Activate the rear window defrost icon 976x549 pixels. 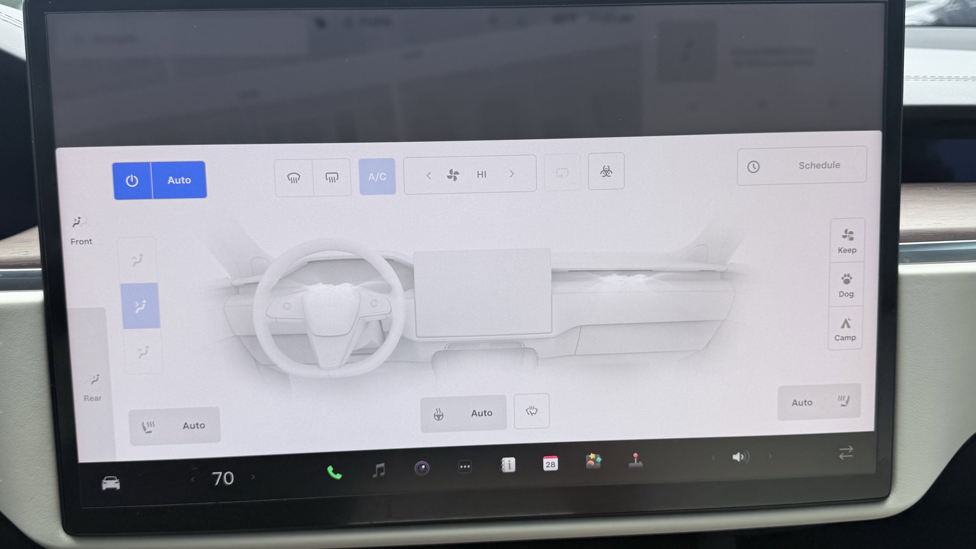point(332,177)
